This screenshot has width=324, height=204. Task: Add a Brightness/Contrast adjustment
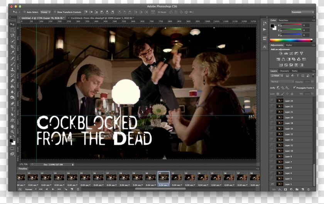tap(281, 54)
